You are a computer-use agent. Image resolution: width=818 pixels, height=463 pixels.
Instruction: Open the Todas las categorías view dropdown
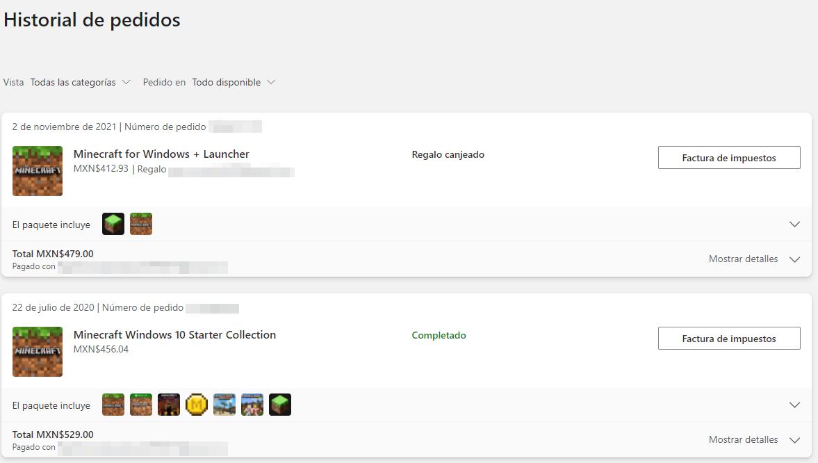point(81,83)
